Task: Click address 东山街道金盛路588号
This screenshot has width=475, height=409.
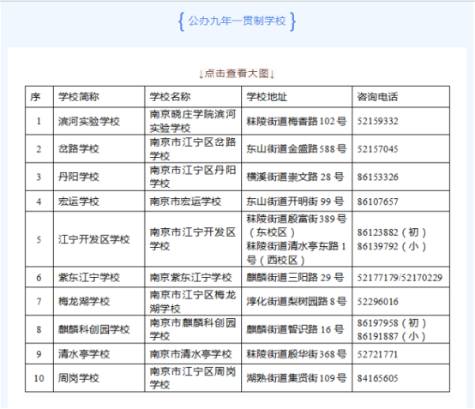Action: pos(297,149)
